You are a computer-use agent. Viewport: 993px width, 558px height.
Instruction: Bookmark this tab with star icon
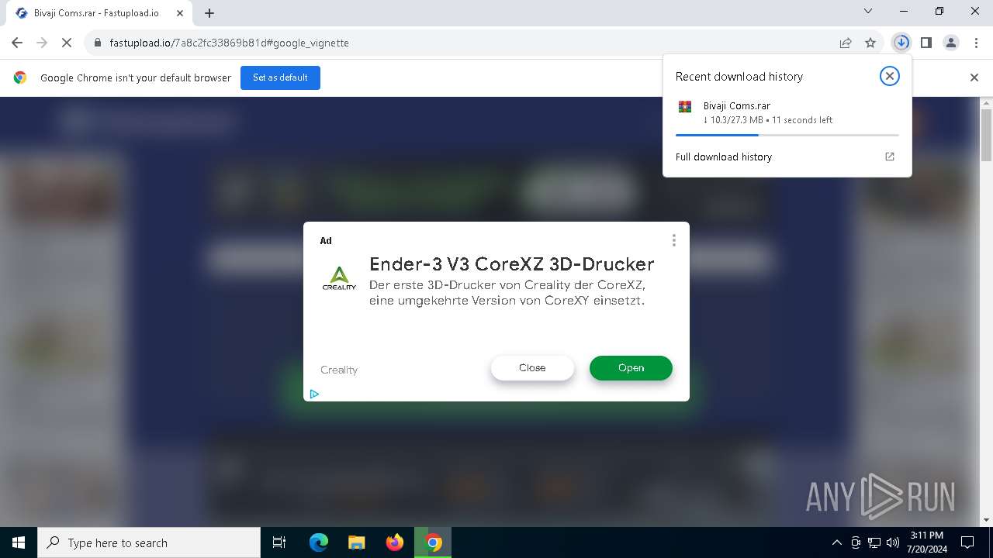click(870, 43)
